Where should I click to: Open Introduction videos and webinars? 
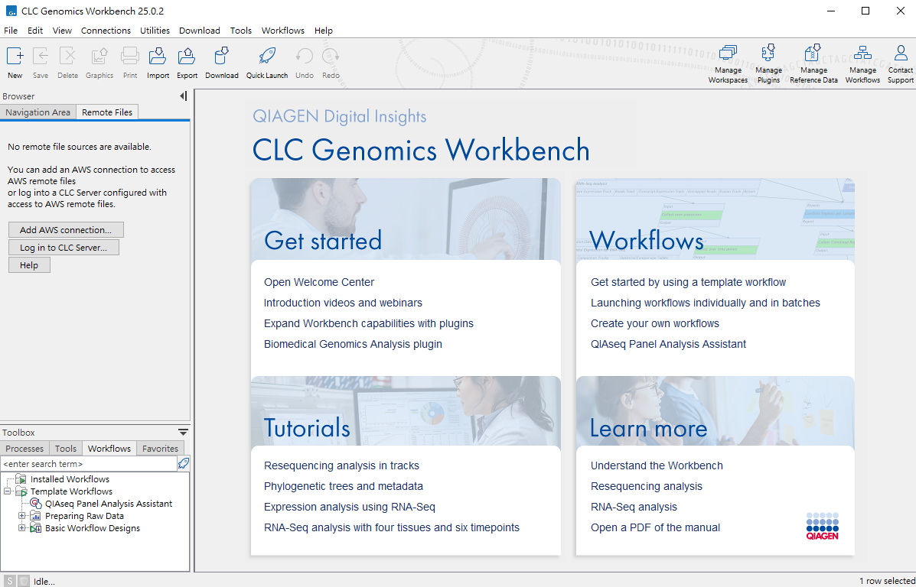tap(343, 303)
